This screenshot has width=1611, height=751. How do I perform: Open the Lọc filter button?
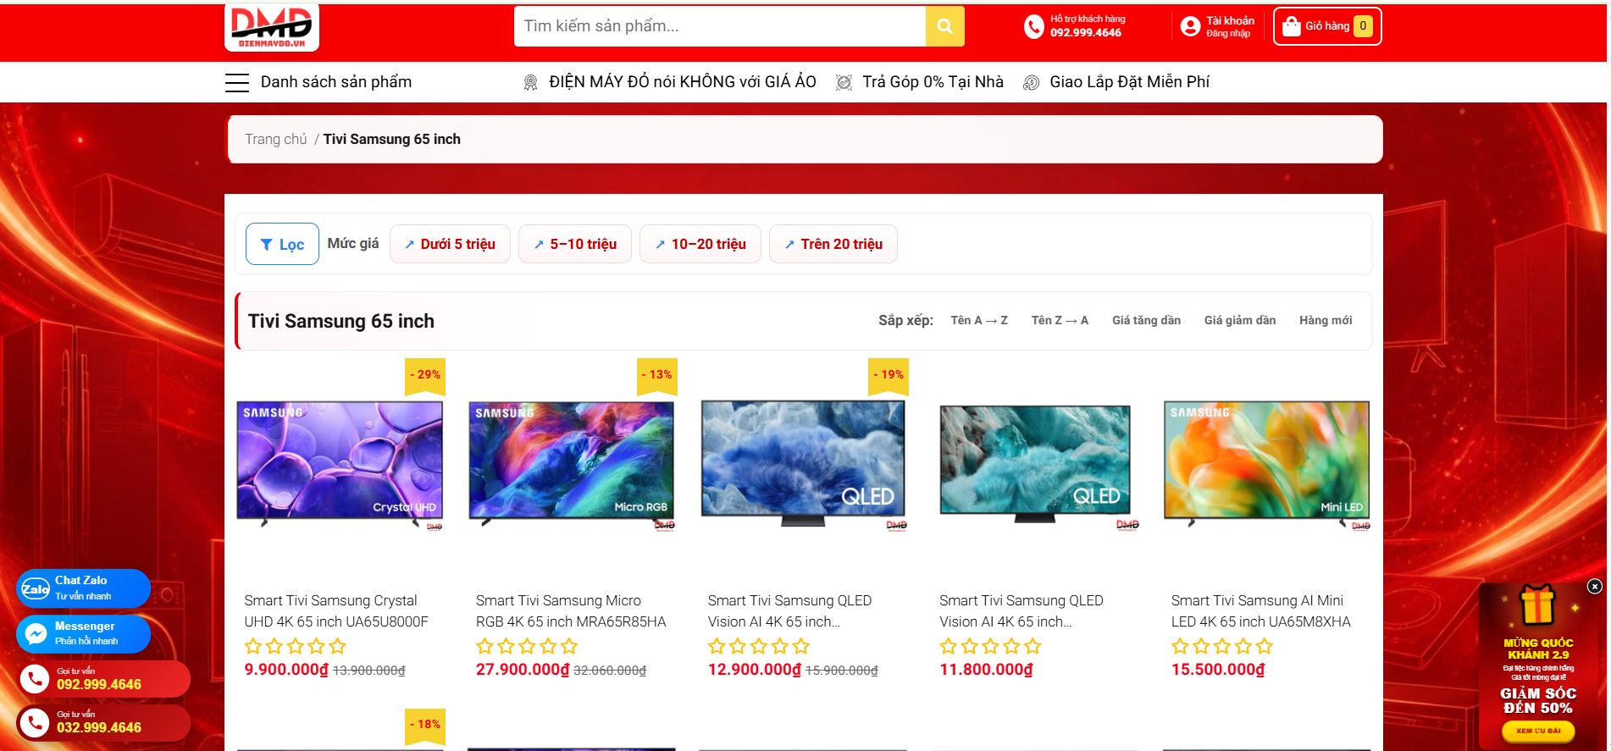[282, 244]
